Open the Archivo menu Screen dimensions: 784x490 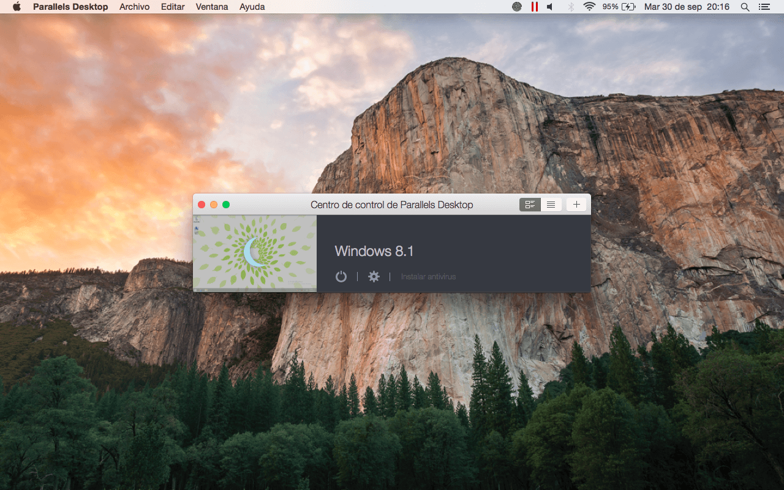pos(134,7)
